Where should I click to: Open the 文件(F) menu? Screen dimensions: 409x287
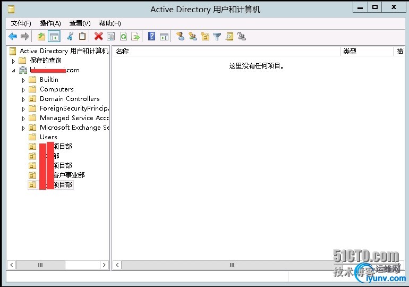(x=21, y=23)
